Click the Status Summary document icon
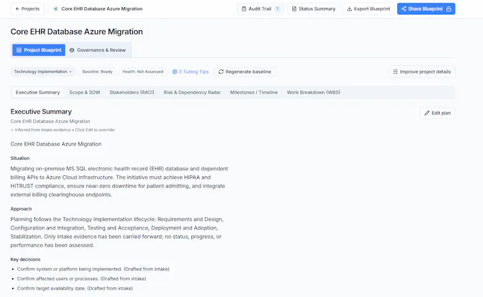 [294, 9]
